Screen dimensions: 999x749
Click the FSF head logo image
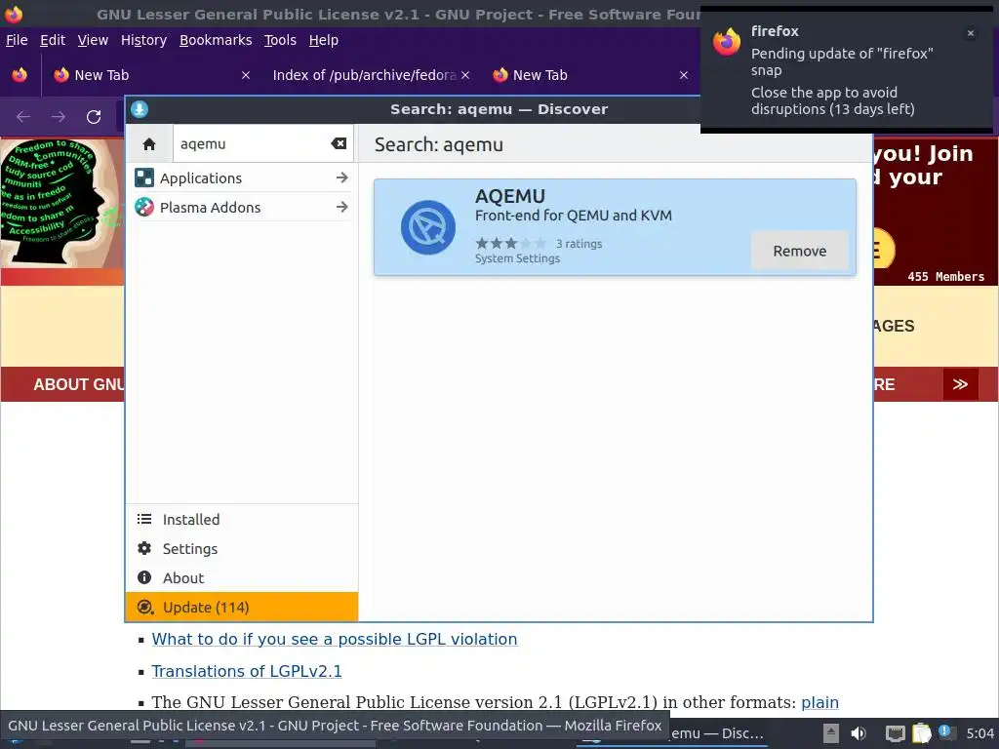pyautogui.click(x=62, y=203)
